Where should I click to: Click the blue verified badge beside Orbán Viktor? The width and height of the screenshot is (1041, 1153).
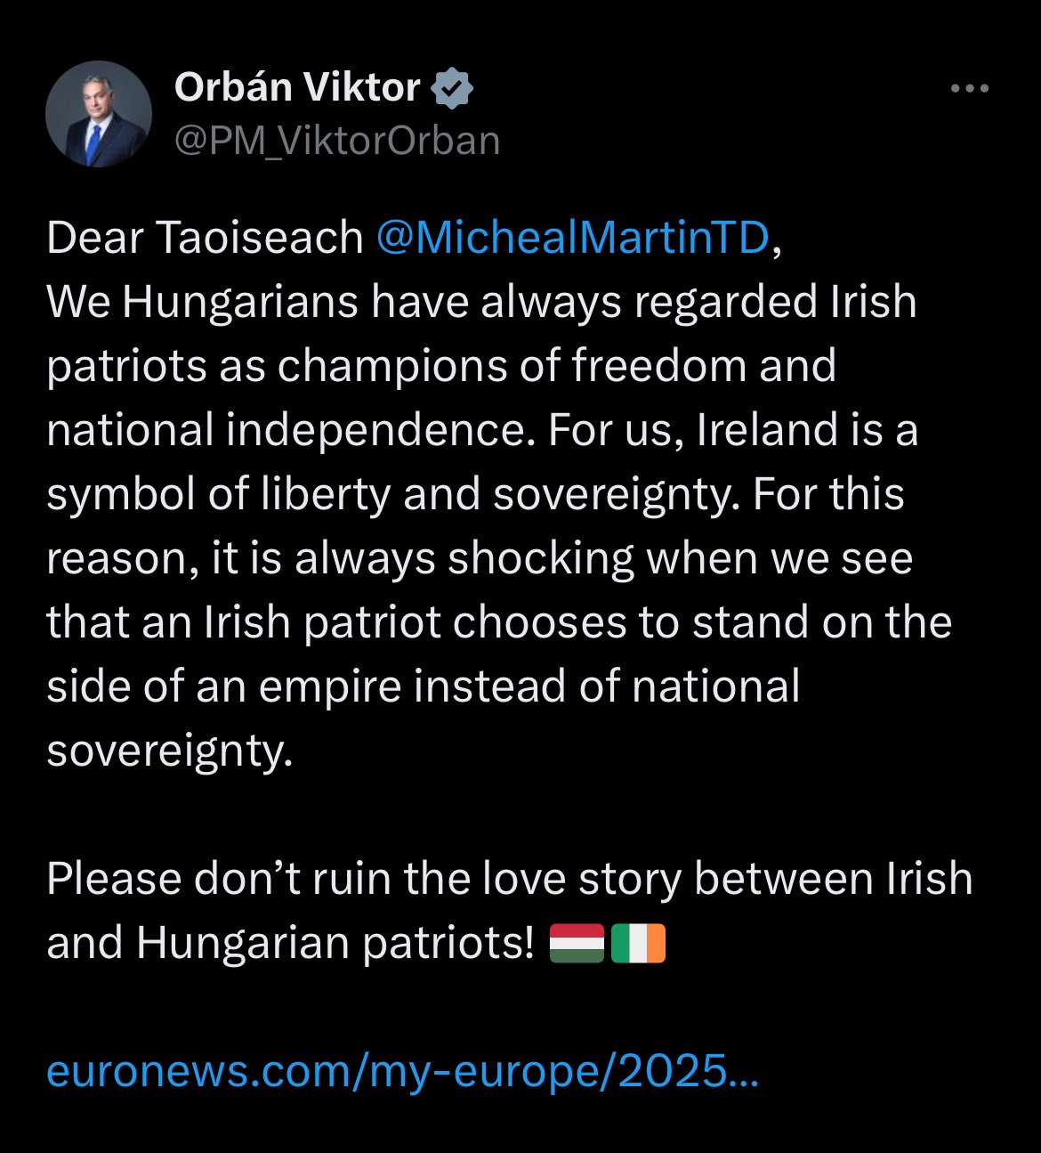point(452,88)
